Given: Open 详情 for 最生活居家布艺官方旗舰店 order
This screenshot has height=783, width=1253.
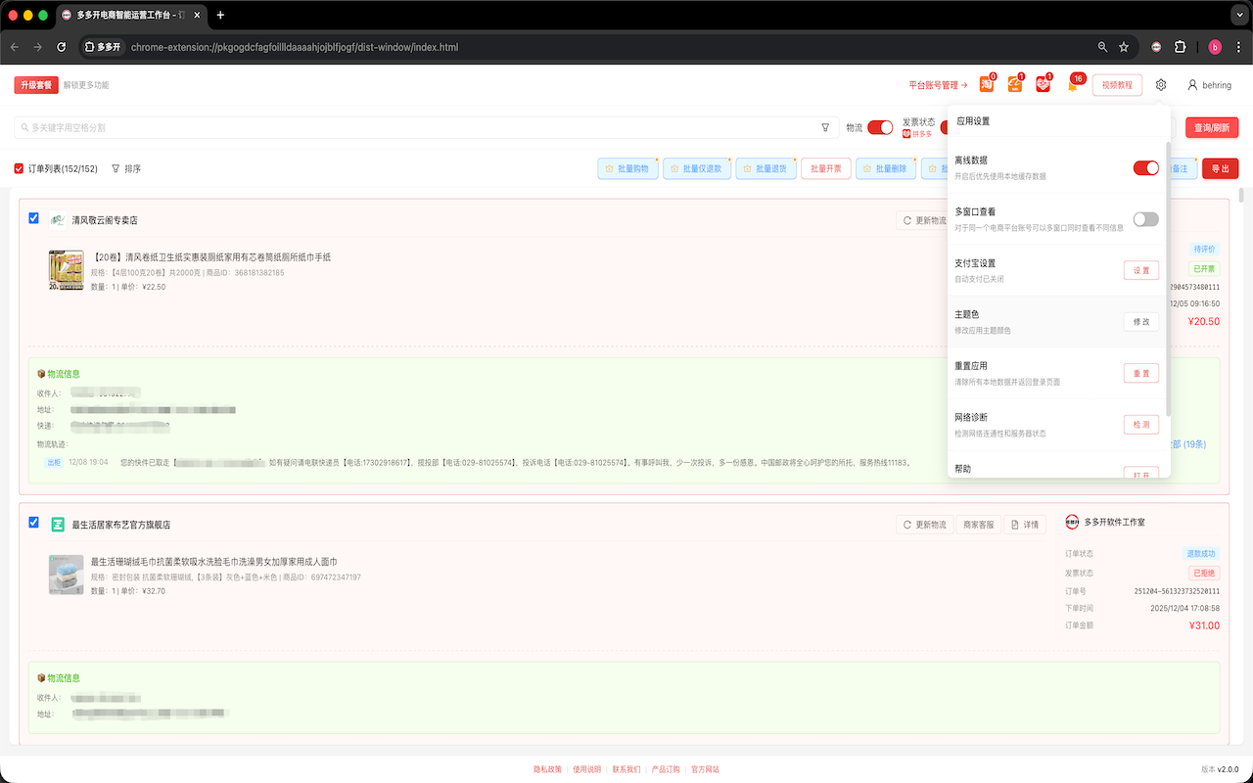Looking at the screenshot, I should coord(1024,526).
